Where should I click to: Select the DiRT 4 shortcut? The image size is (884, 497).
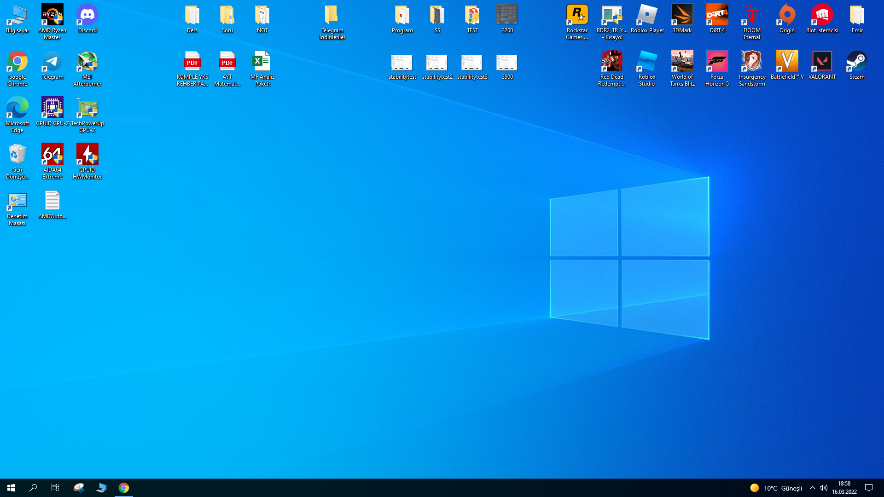click(717, 19)
